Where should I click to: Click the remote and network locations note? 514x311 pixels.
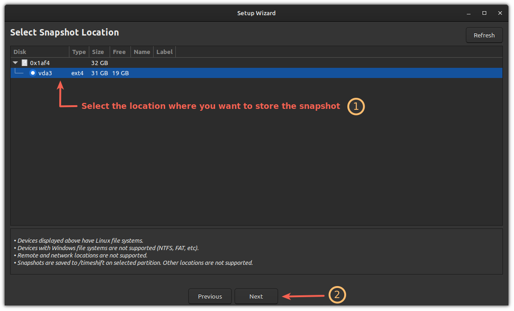(x=81, y=256)
